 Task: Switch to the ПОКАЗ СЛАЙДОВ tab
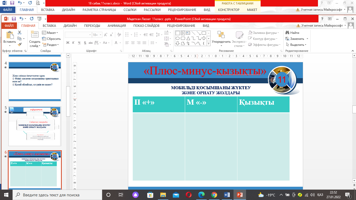[x=146, y=26]
